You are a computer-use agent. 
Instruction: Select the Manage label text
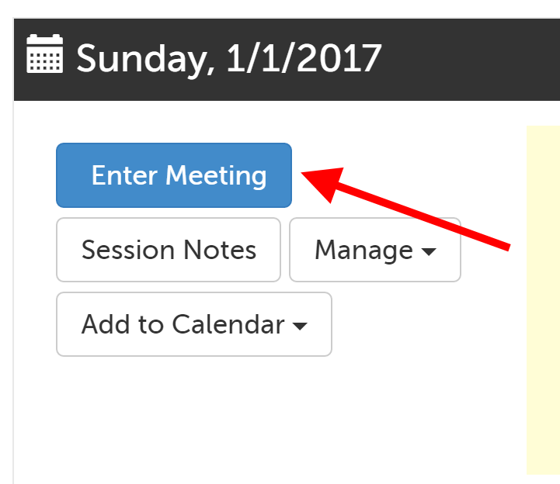[x=363, y=250]
